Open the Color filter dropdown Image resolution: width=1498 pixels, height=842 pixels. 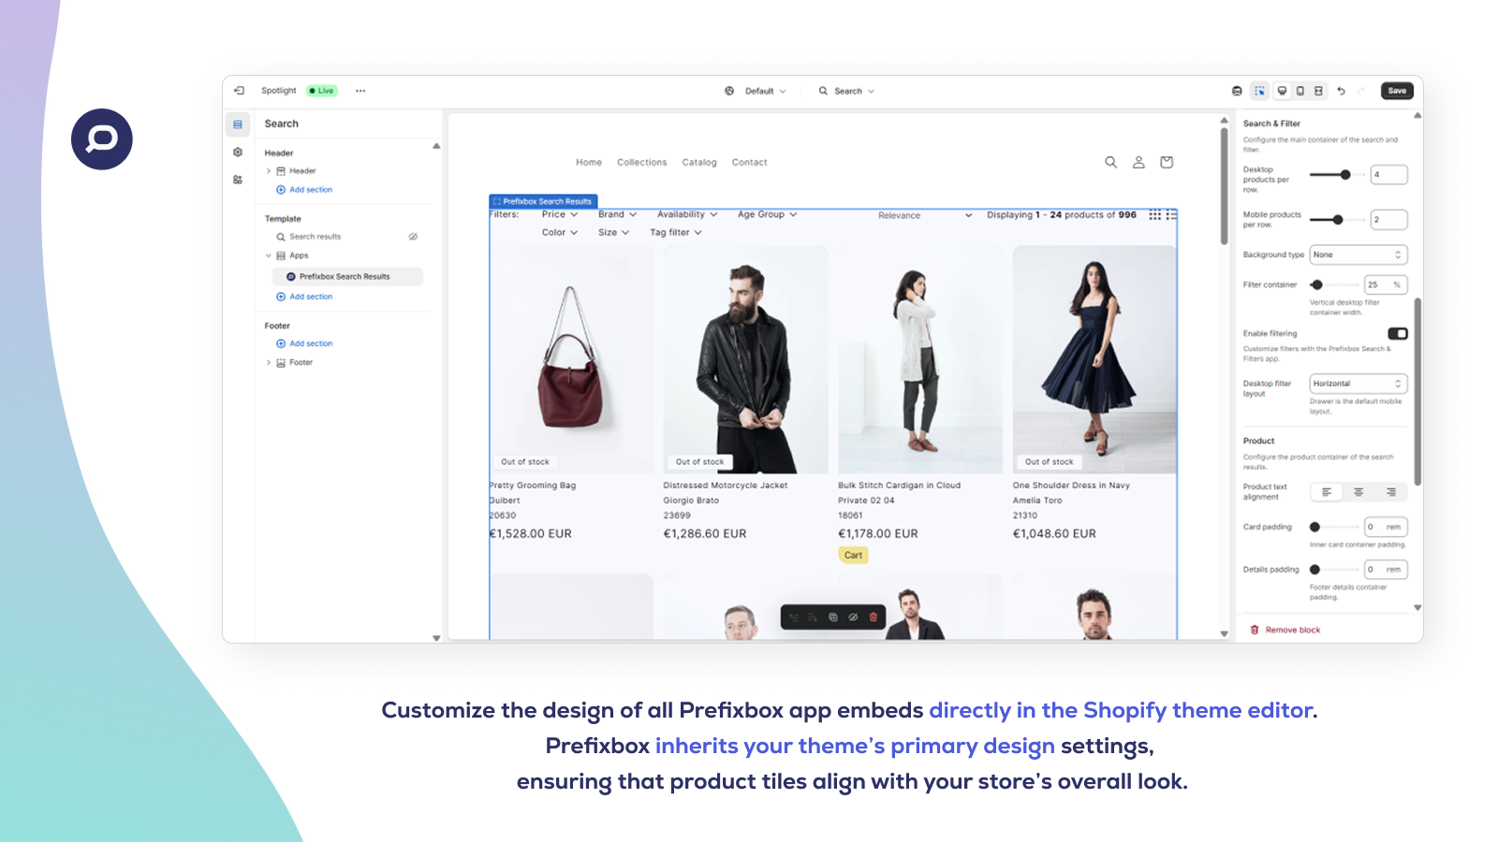[560, 233]
